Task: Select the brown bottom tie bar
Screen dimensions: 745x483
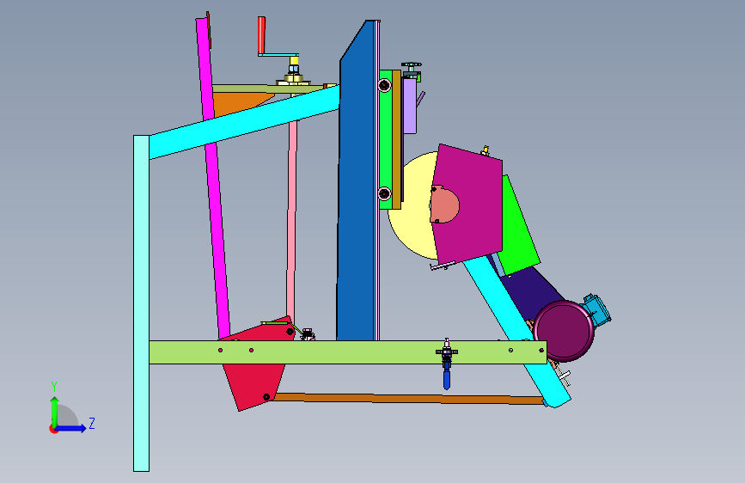Action: pyautogui.click(x=409, y=399)
